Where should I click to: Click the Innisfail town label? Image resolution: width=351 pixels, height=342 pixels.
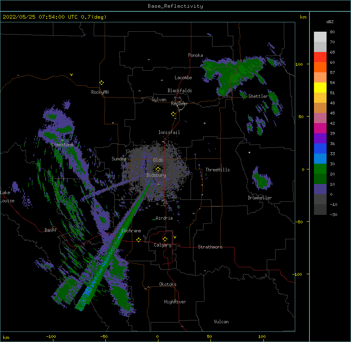tap(169, 132)
